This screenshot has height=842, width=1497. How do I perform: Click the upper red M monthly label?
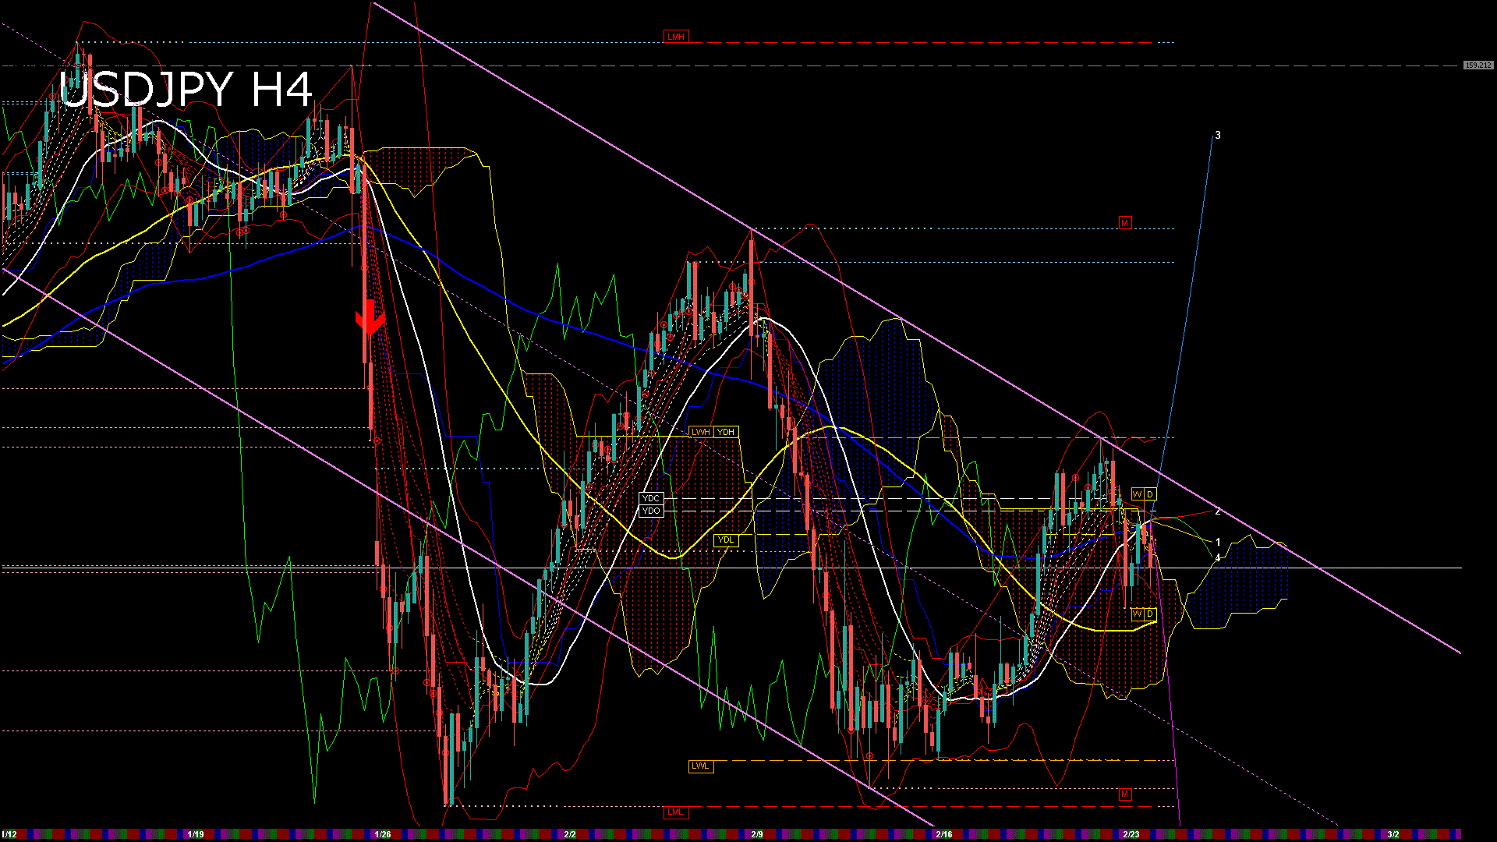coord(1124,223)
